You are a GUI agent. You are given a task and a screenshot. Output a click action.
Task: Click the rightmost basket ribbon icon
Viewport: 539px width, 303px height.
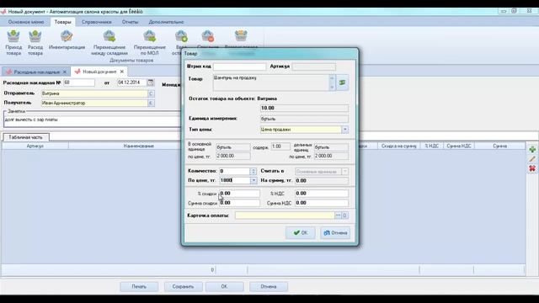point(241,36)
